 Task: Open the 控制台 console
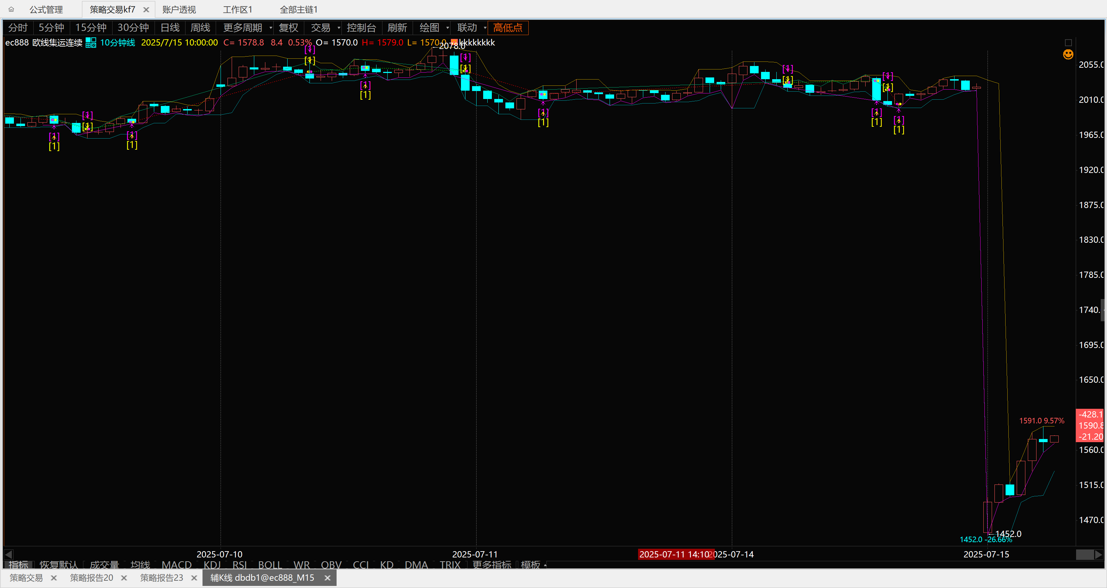pyautogui.click(x=361, y=28)
